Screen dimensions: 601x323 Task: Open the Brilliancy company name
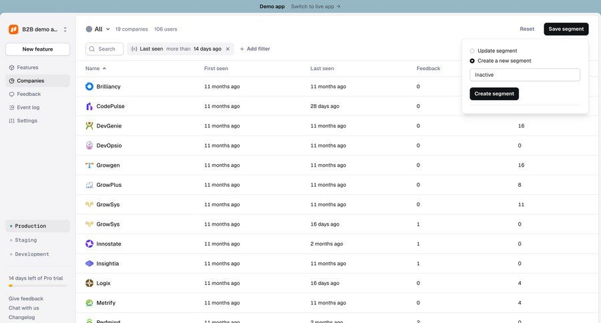point(108,87)
